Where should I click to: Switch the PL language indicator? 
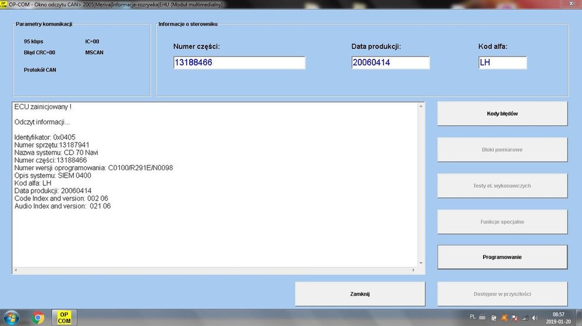click(x=473, y=318)
